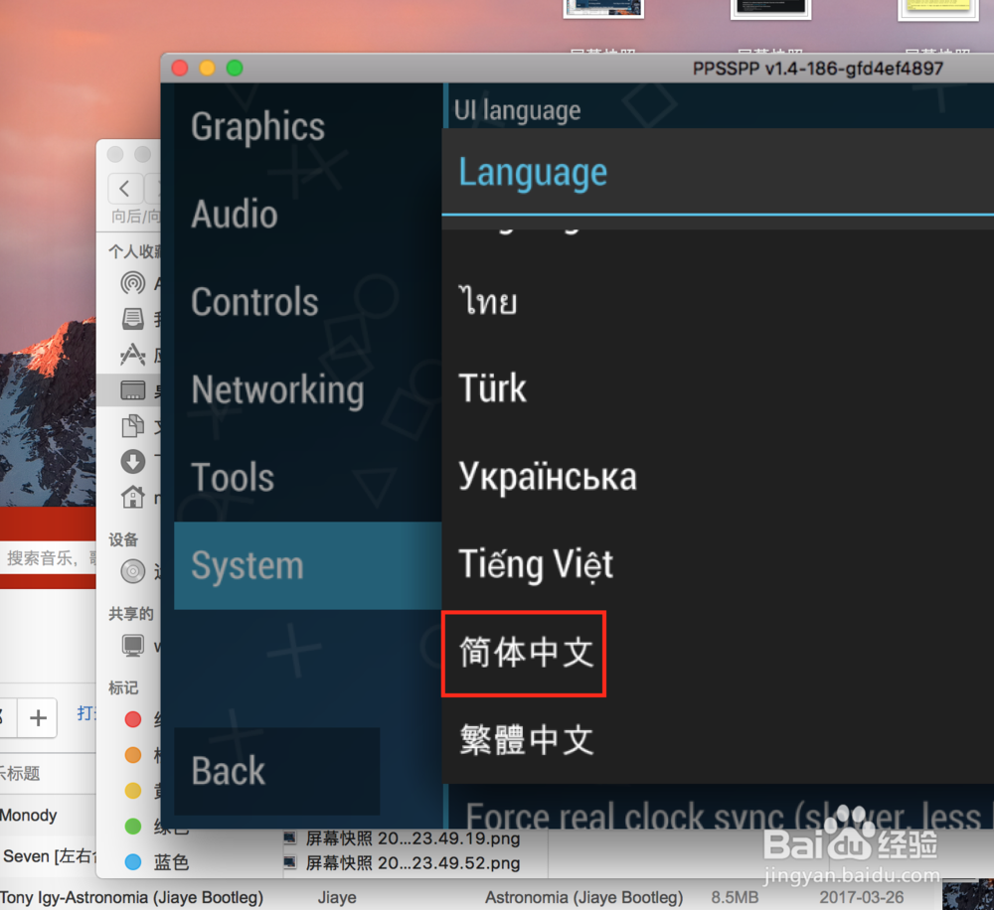994x910 pixels.
Task: Open Documents icon in Finder sidebar
Action: [x=132, y=426]
